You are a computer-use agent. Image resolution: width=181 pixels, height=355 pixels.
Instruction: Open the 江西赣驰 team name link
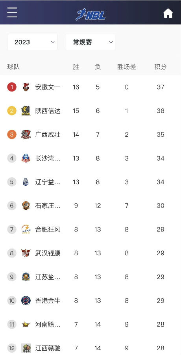point(48,348)
